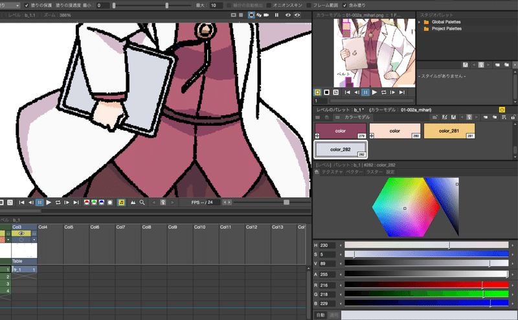Image resolution: width=518 pixels, height=320 pixels.
Task: Click the yellow power toggle in level palette header
Action: (502, 109)
